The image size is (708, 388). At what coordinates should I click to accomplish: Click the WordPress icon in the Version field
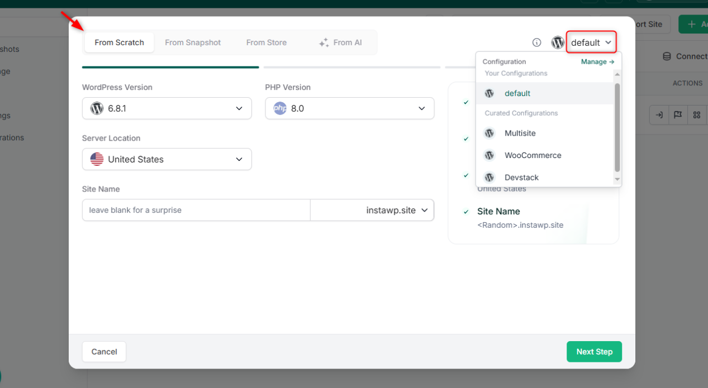pyautogui.click(x=96, y=108)
